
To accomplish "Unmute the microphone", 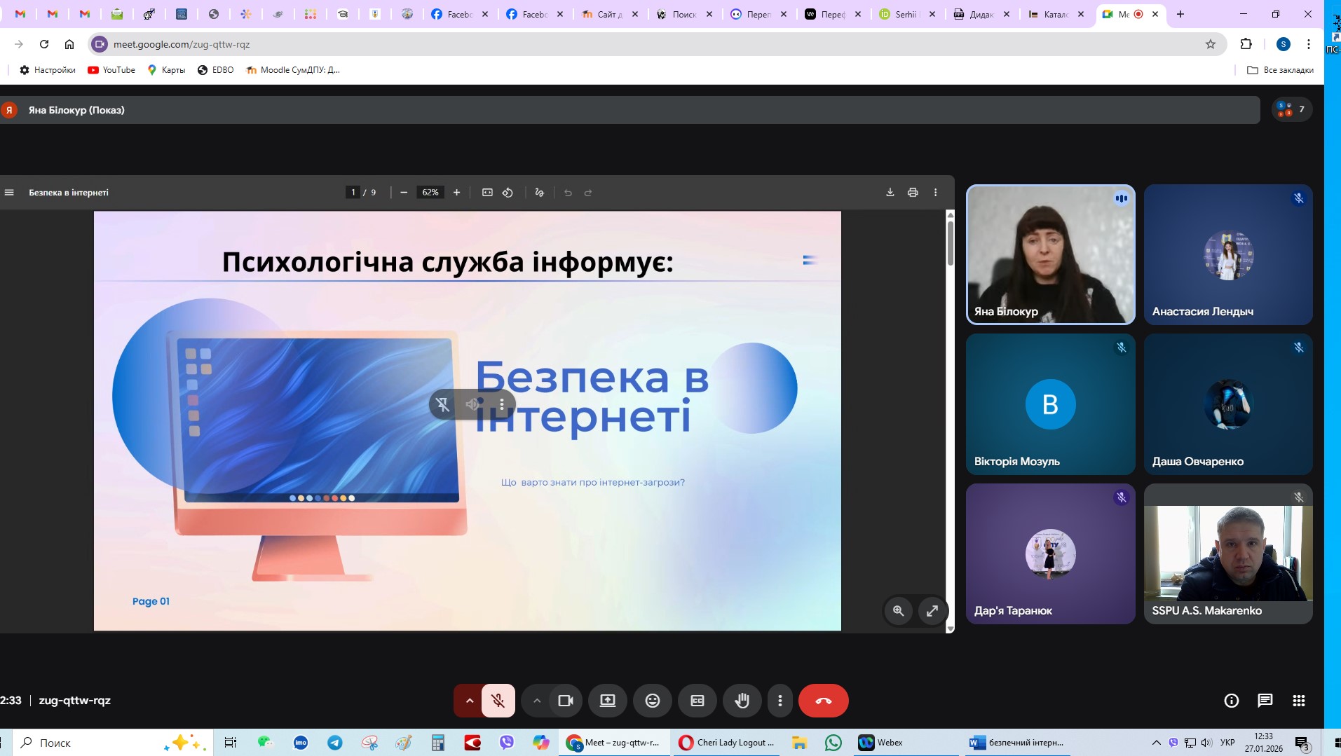I will [x=498, y=701].
